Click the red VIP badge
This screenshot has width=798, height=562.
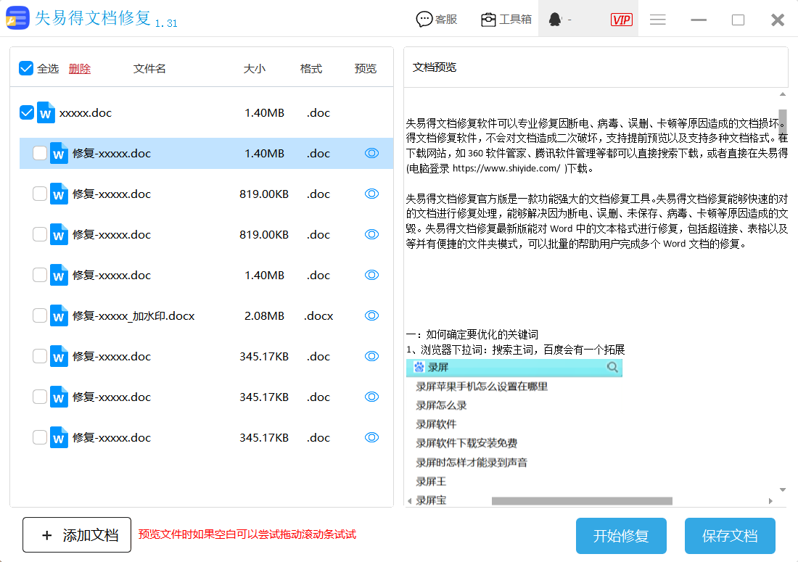click(x=621, y=20)
